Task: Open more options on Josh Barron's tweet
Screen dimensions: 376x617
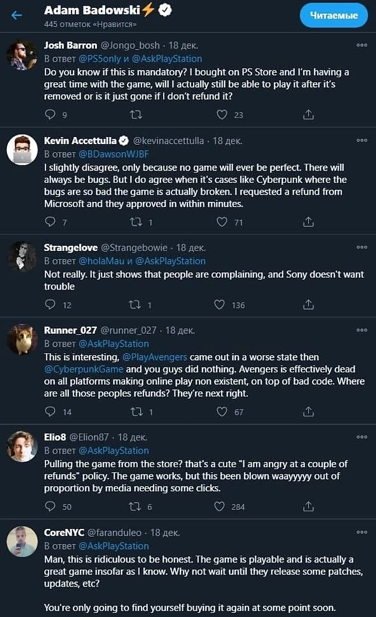Action: (362, 45)
